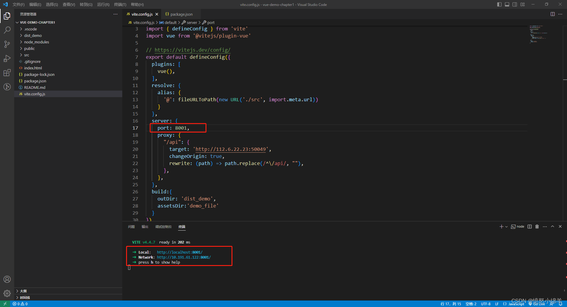The image size is (567, 307).
Task: Open the 查看(V) View menu
Action: tap(69, 4)
